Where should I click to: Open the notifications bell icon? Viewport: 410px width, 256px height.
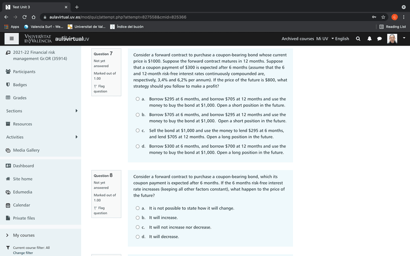369,39
